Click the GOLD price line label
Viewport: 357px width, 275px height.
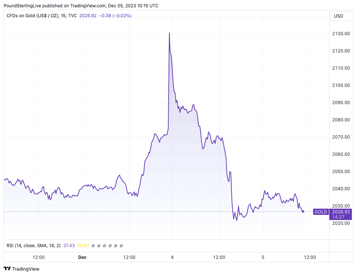pos(321,212)
